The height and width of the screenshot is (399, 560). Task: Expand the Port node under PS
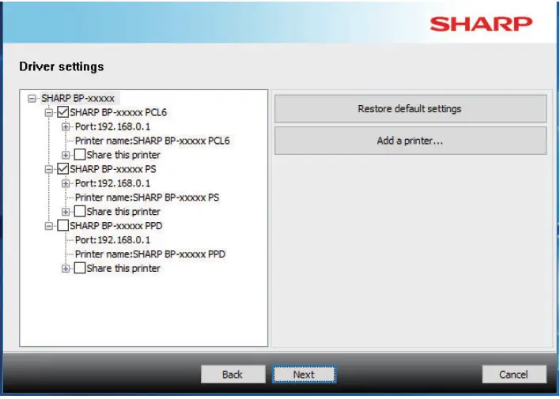[66, 183]
